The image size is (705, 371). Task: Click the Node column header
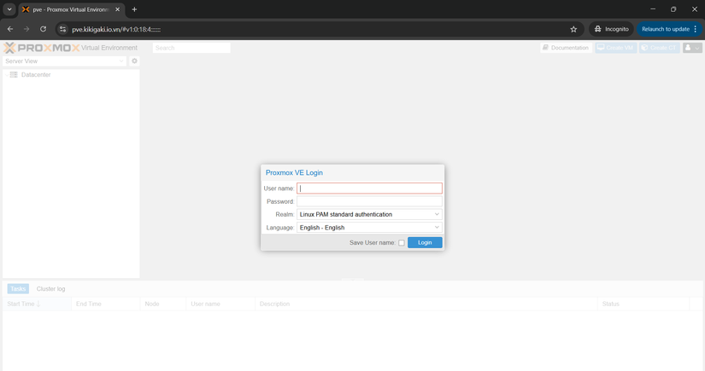click(x=163, y=304)
